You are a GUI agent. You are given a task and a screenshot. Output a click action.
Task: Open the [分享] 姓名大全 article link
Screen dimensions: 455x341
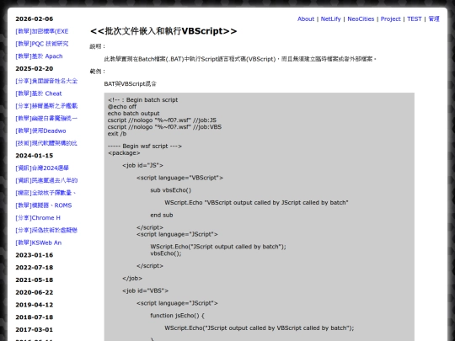click(x=46, y=81)
